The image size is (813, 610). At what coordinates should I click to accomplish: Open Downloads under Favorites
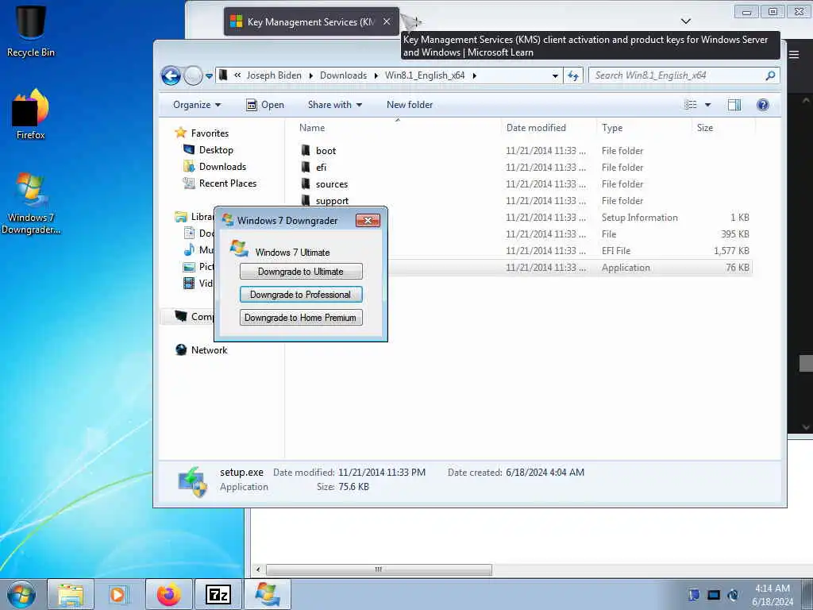[222, 167]
